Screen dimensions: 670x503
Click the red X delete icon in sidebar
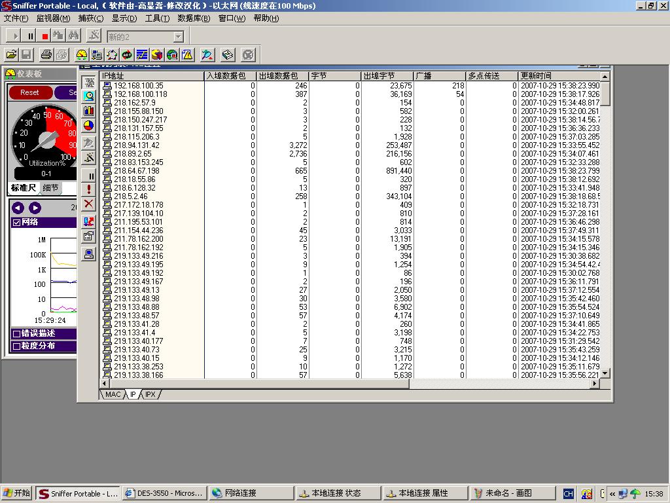pos(89,204)
